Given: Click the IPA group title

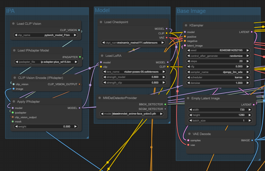Looking at the screenshot, I should 10,11.
